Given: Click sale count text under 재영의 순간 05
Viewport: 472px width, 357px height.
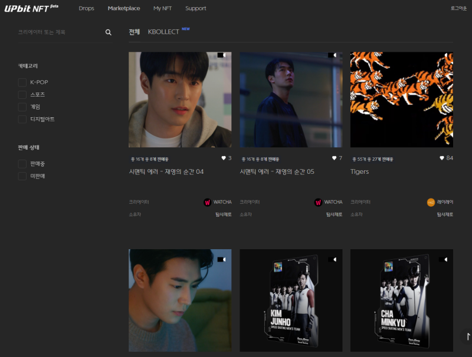Looking at the screenshot, I should 260,159.
